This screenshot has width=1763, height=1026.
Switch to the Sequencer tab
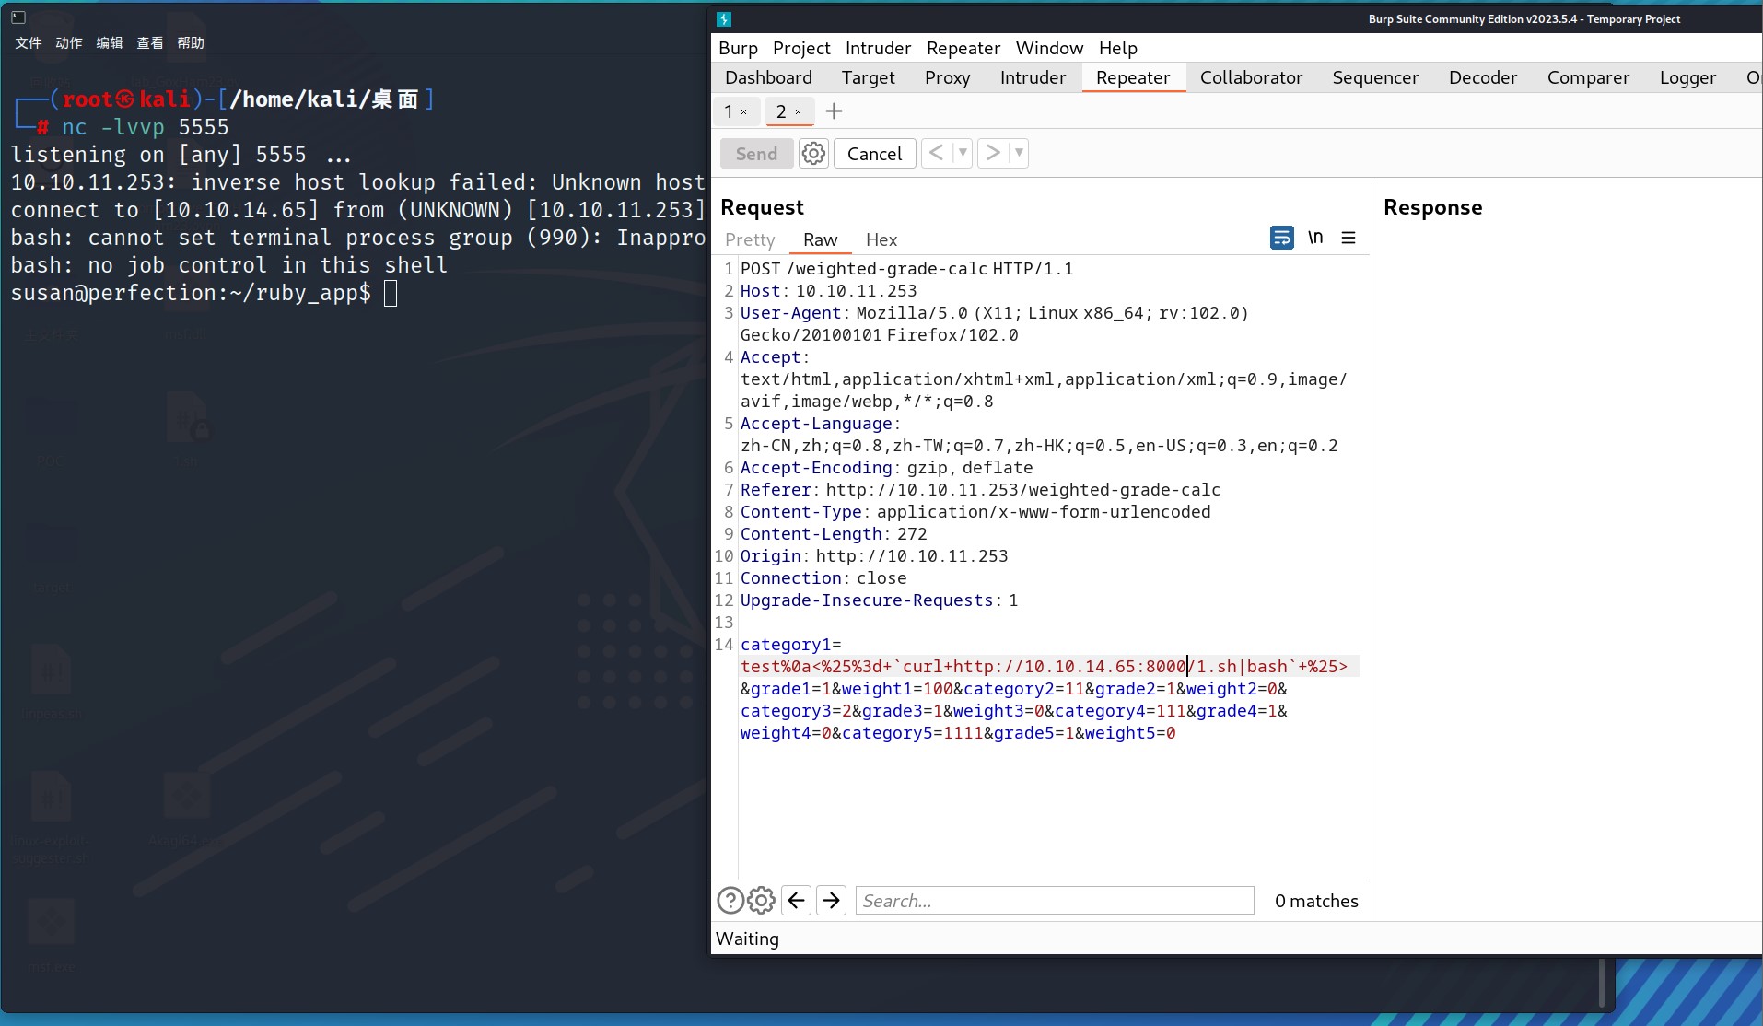[x=1375, y=77]
